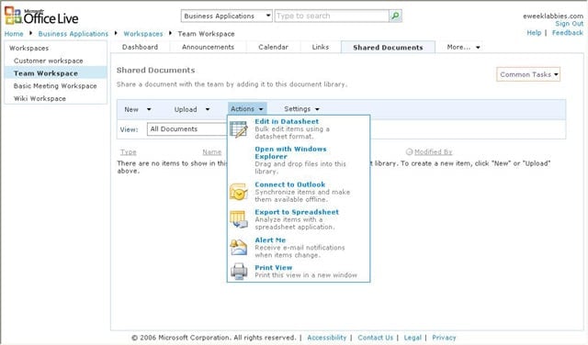
Task: Sort by the Name column header
Action: click(x=212, y=151)
